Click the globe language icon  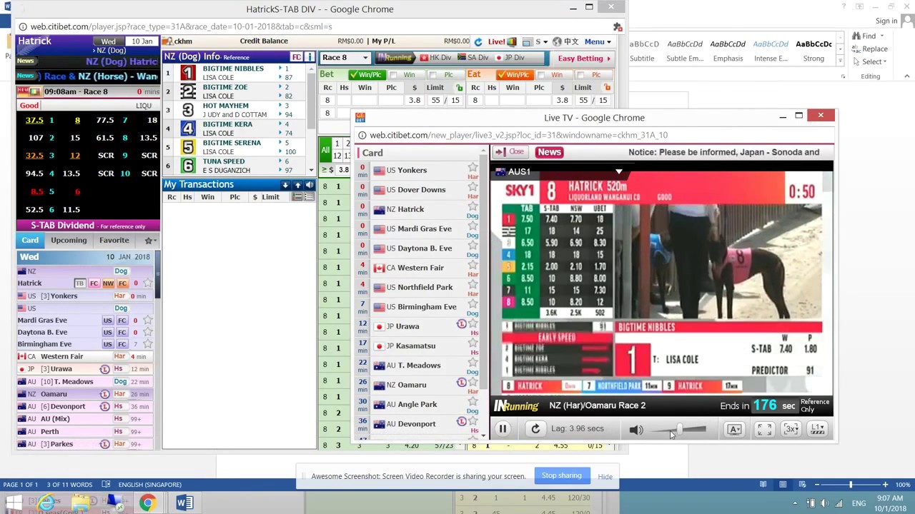pos(557,41)
